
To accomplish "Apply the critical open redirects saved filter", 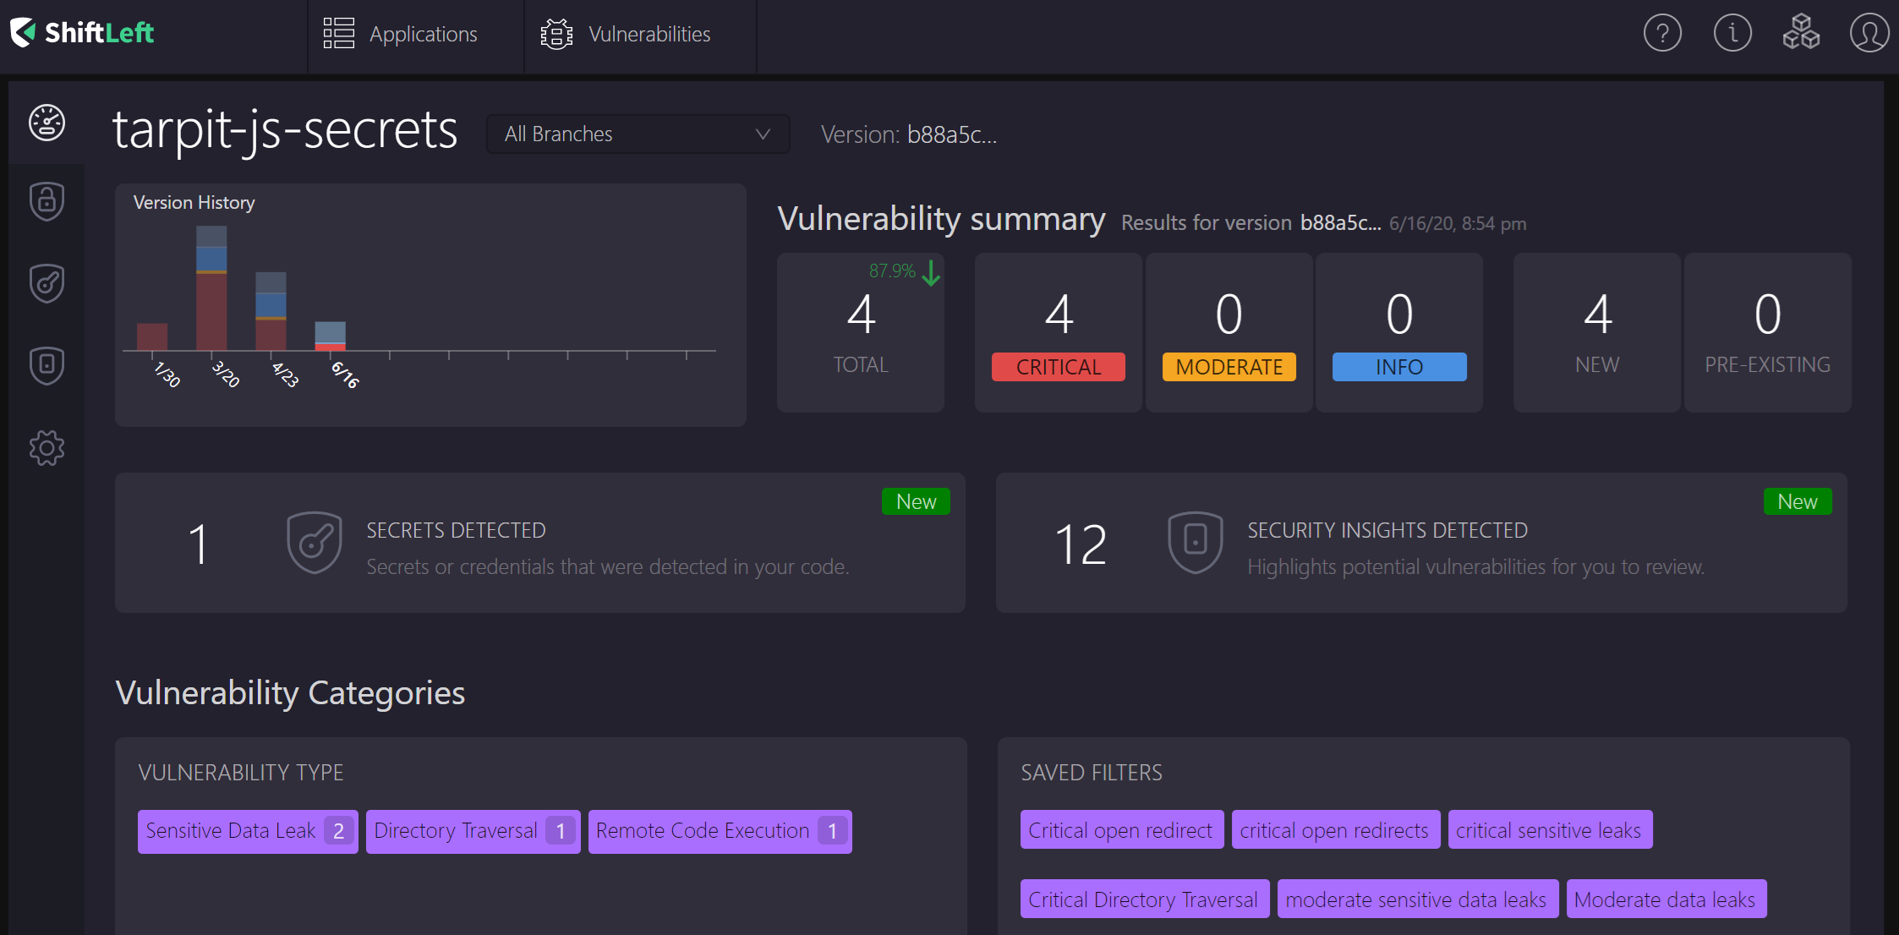I will click(1336, 830).
